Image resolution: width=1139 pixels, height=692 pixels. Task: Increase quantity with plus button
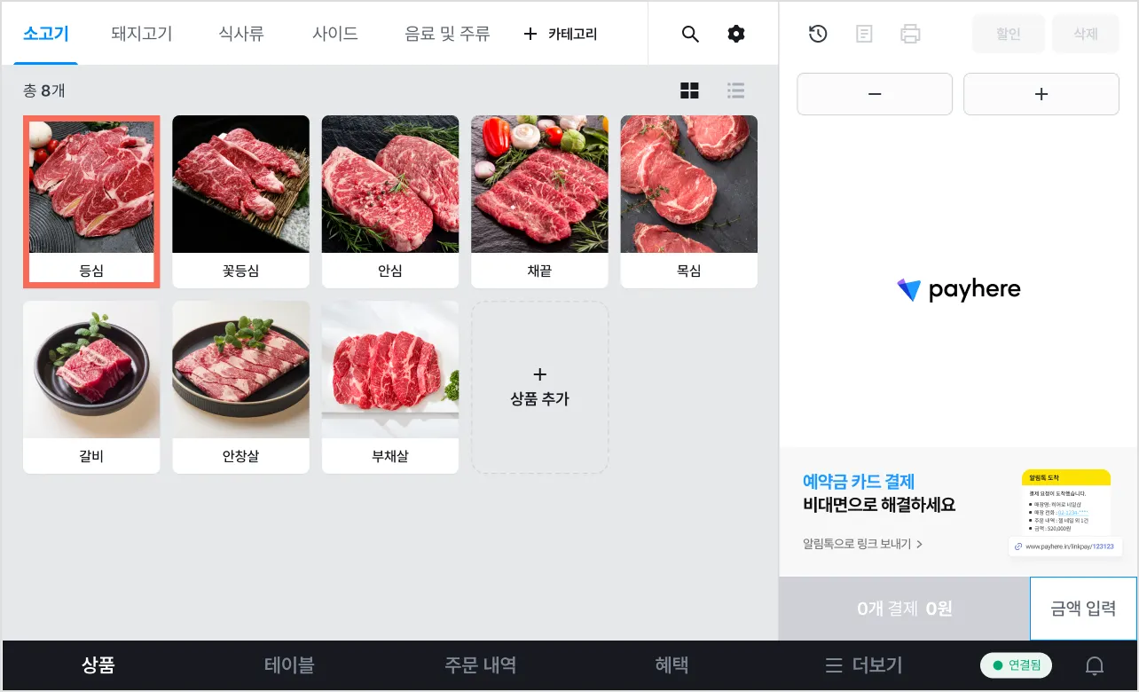point(1041,94)
